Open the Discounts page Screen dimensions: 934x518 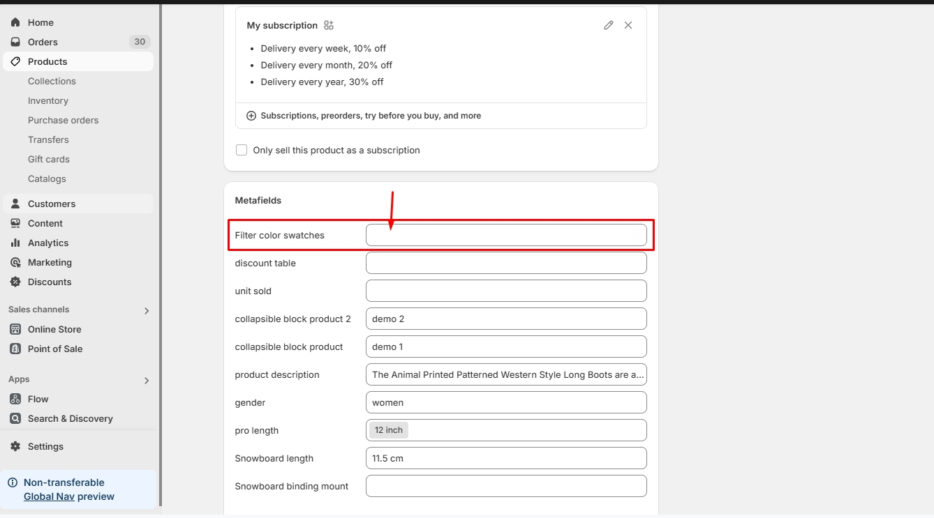click(x=50, y=282)
